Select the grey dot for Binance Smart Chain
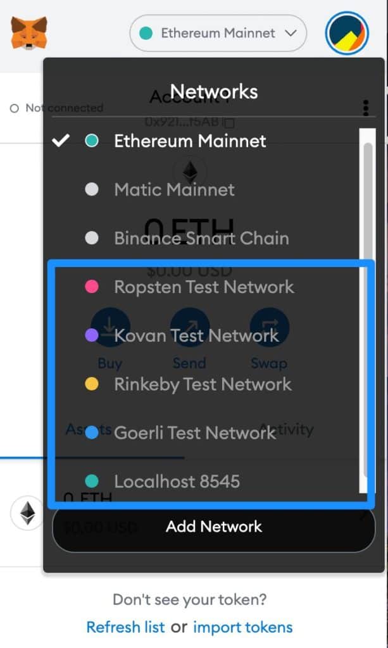 tap(92, 238)
